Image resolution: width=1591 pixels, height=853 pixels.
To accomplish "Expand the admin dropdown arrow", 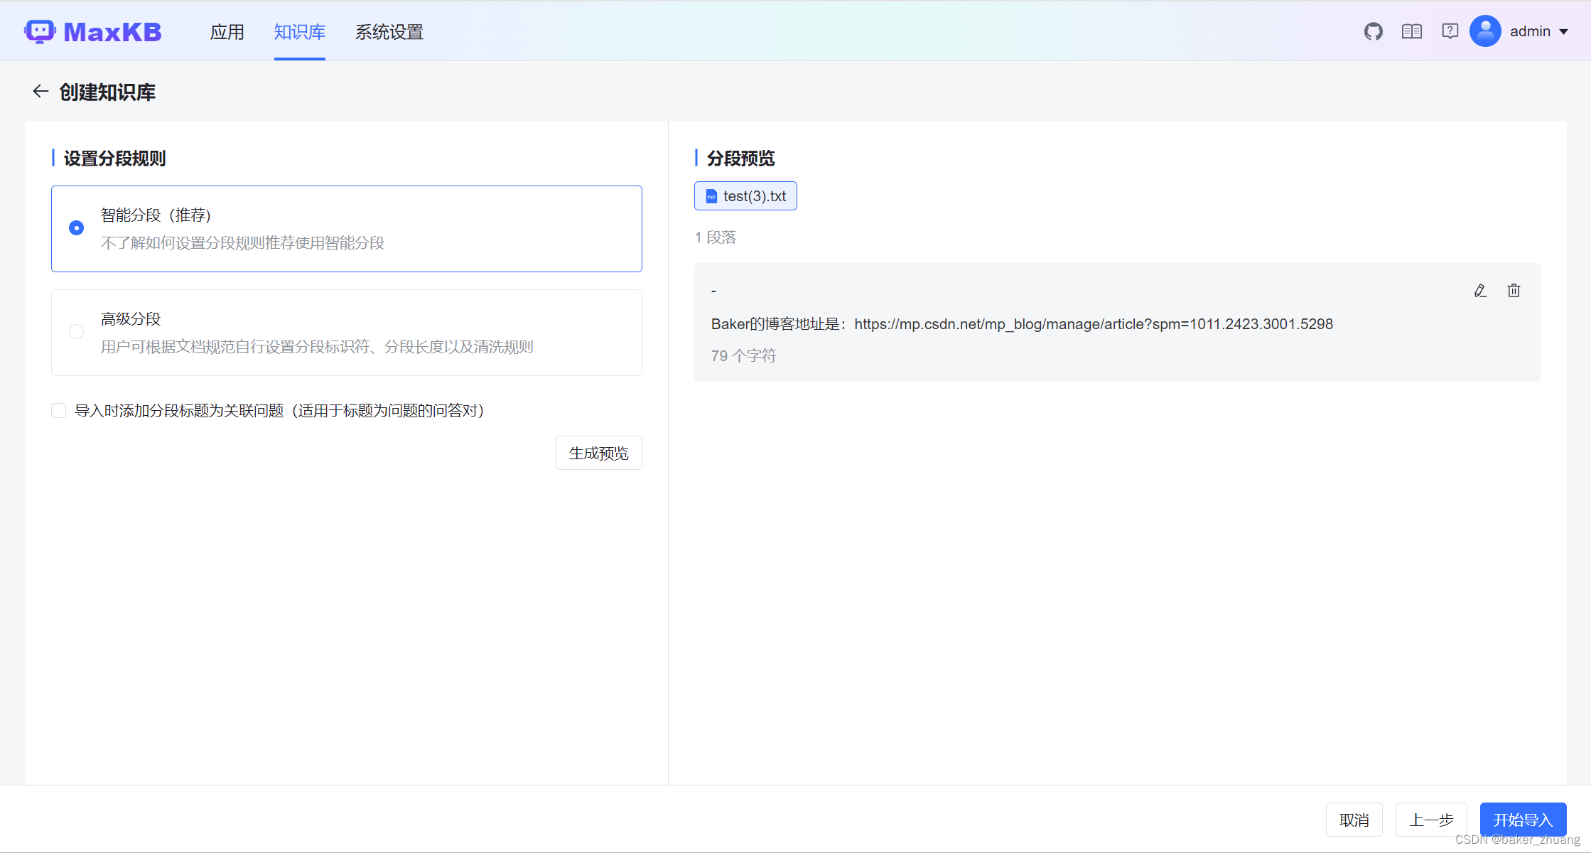I will 1564,32.
